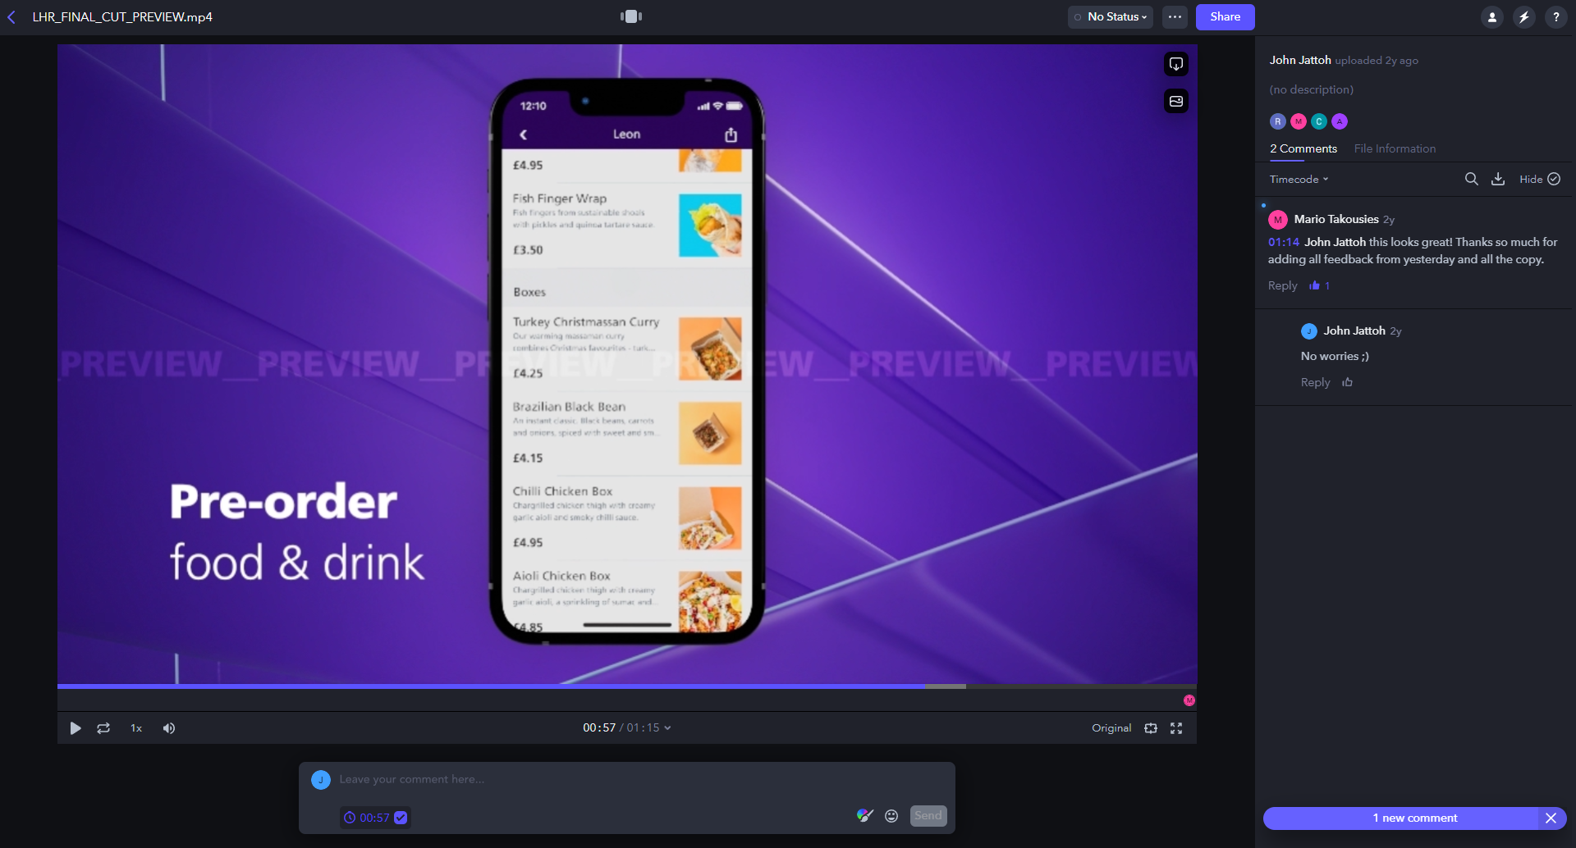Play the video
Image resolution: width=1576 pixels, height=848 pixels.
pyautogui.click(x=76, y=728)
